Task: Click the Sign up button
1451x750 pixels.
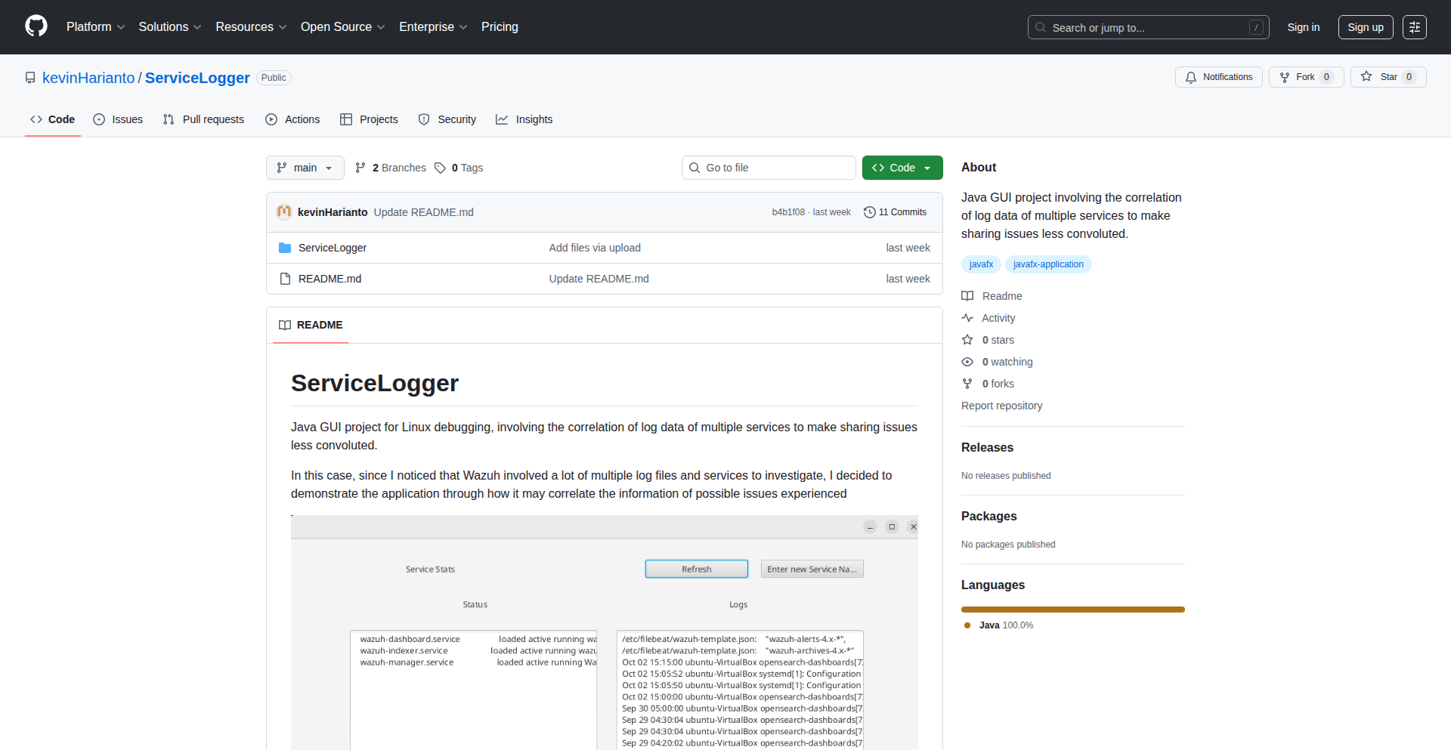Action: 1366,27
